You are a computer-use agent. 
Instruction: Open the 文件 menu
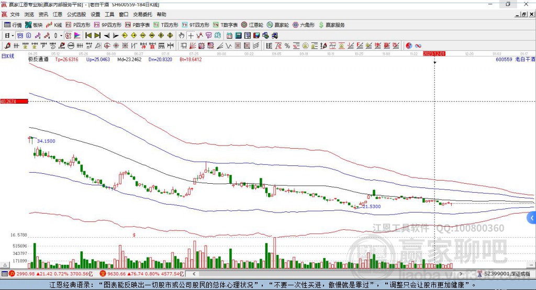tap(15, 14)
